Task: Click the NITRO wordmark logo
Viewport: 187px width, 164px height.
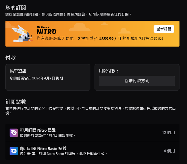Action: tap(46, 32)
